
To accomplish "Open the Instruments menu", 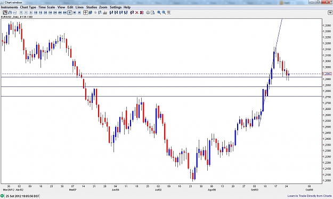I will (10, 7).
